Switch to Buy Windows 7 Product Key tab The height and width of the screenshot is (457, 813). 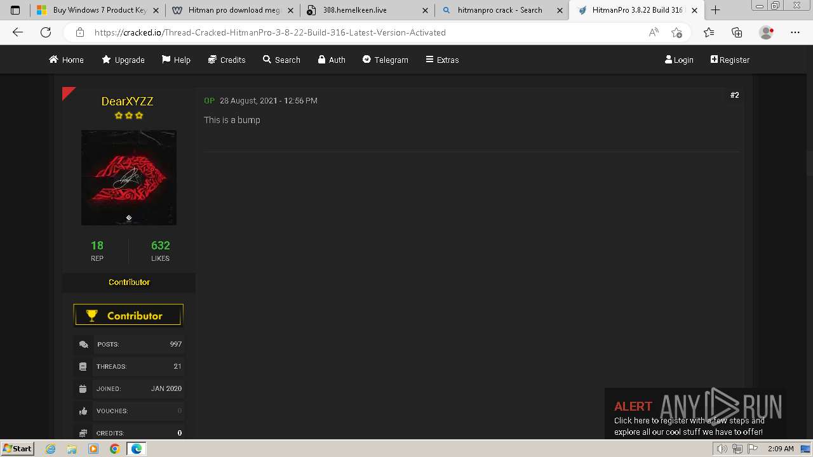[97, 10]
